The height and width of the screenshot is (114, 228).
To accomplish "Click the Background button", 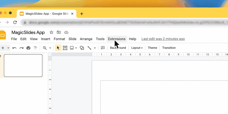I will (118, 48).
